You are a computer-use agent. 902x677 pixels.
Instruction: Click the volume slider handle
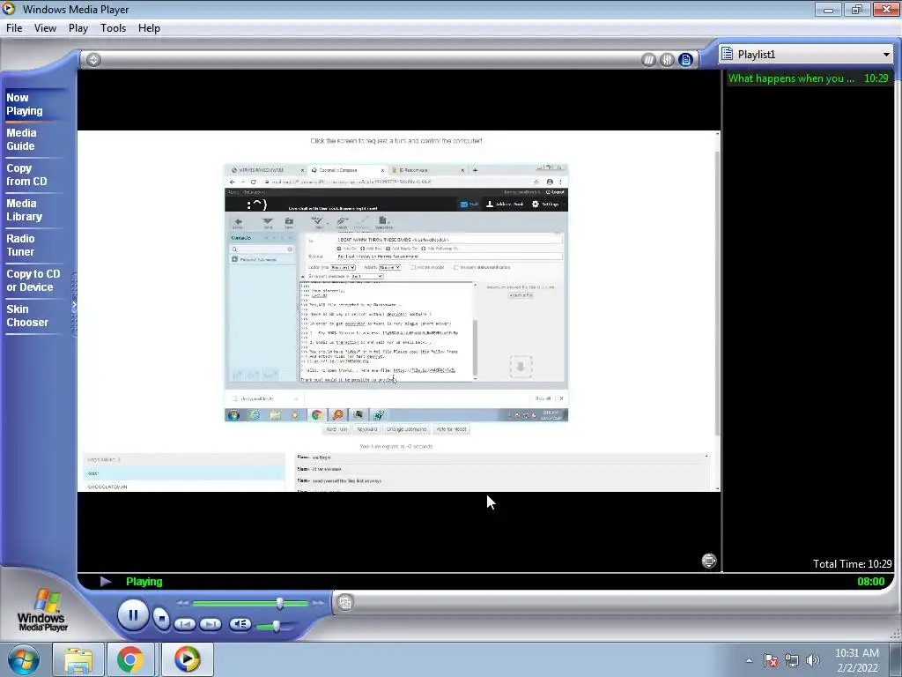[x=276, y=626]
